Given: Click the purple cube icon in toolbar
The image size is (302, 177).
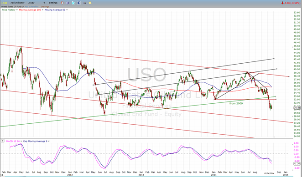Looking at the screenshot, I should point(68,3).
